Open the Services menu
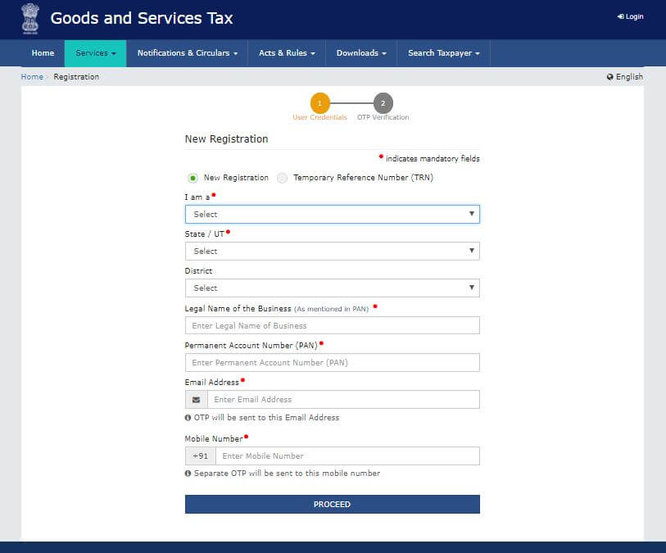The image size is (666, 553). [95, 53]
